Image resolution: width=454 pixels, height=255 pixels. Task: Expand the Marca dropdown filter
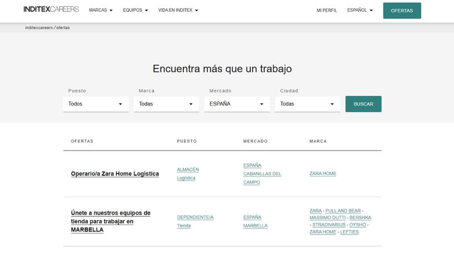coord(166,104)
